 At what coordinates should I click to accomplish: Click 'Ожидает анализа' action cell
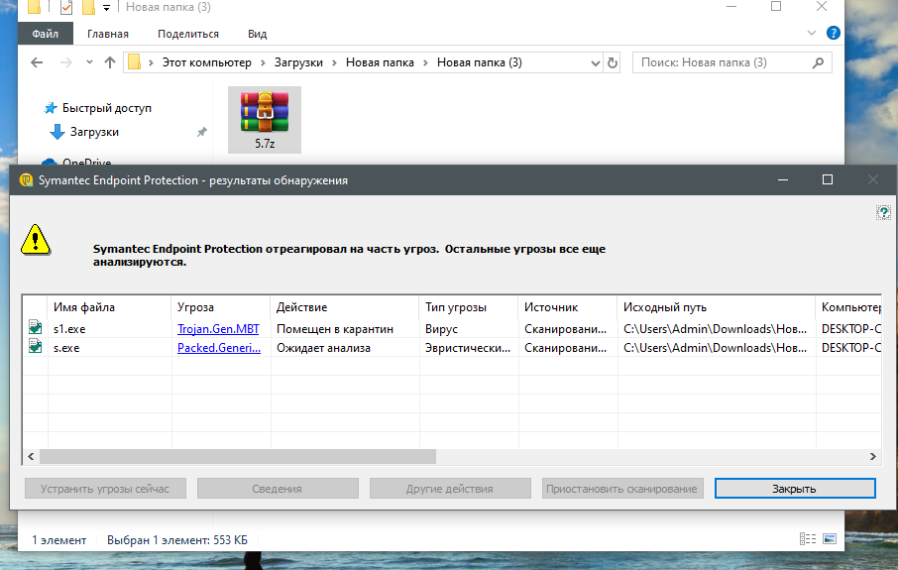pos(323,348)
